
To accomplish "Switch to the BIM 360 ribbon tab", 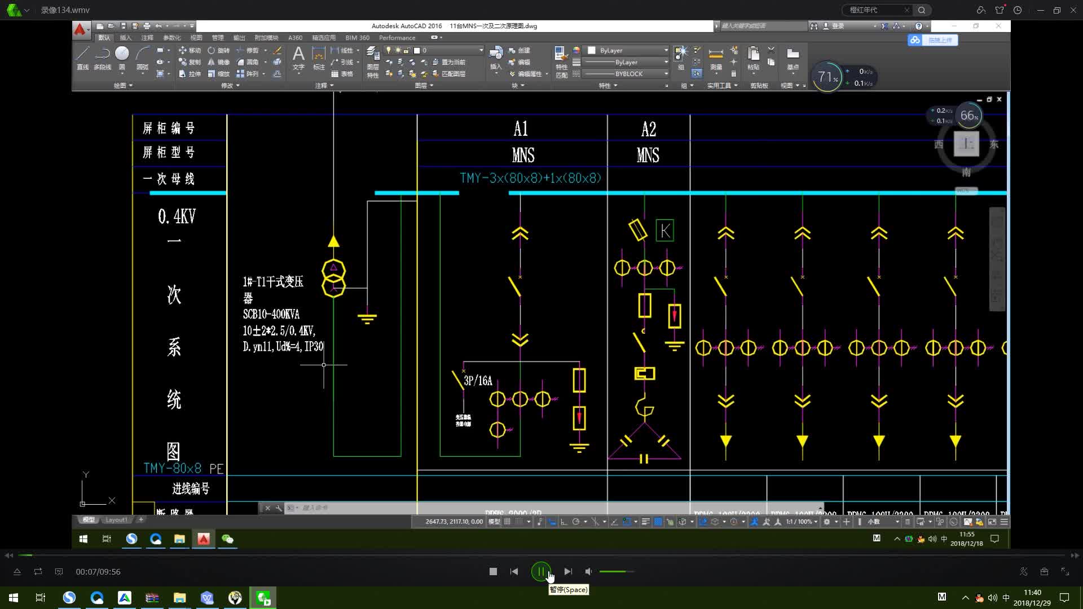I will [357, 38].
